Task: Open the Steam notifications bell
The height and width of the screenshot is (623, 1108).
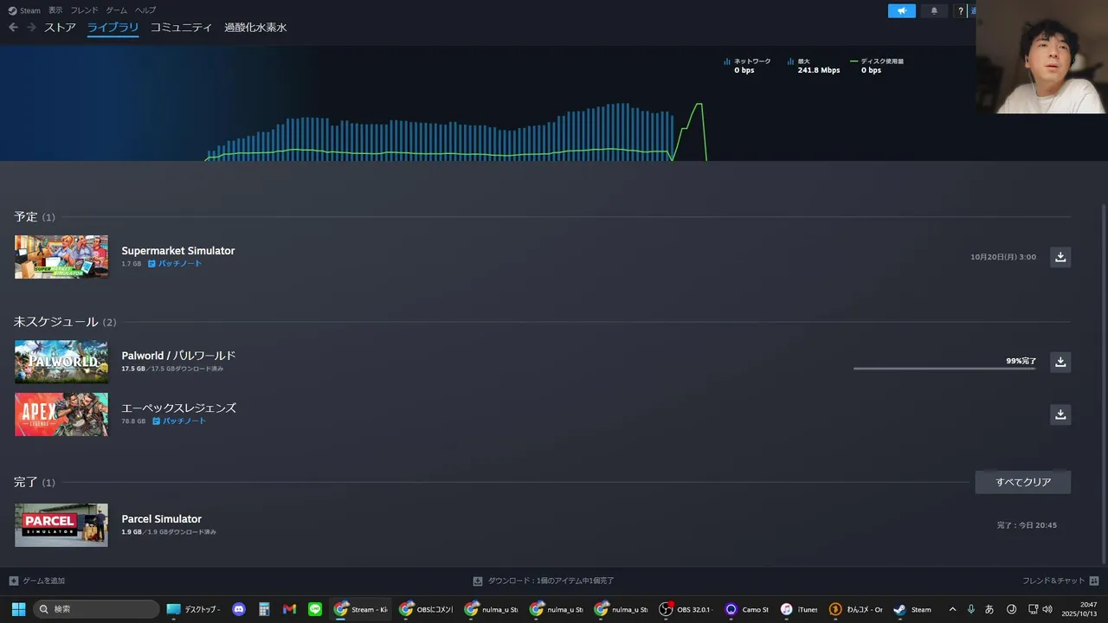Action: 934,11
